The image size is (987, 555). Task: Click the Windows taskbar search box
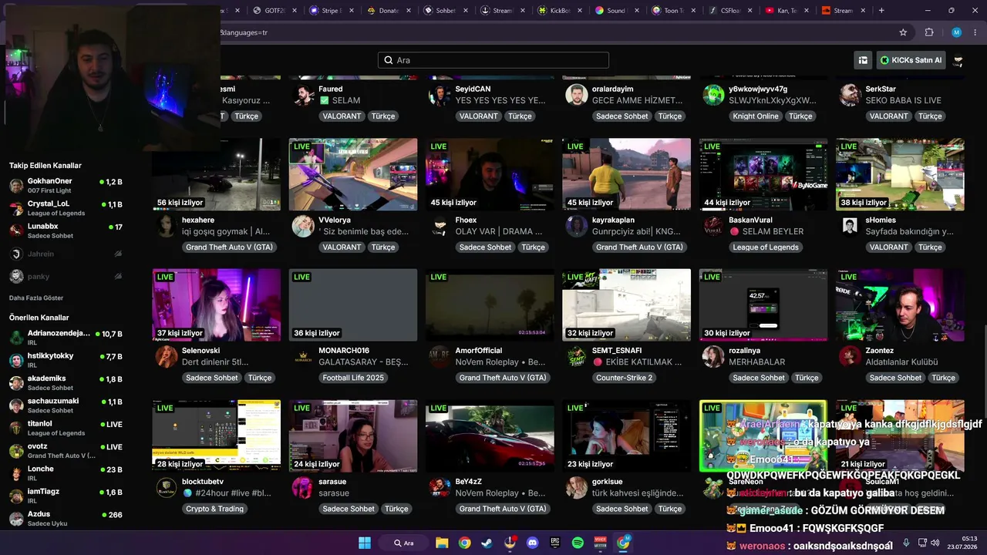404,543
